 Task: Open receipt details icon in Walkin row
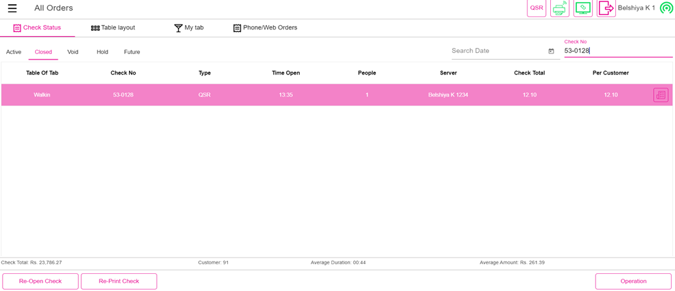661,95
